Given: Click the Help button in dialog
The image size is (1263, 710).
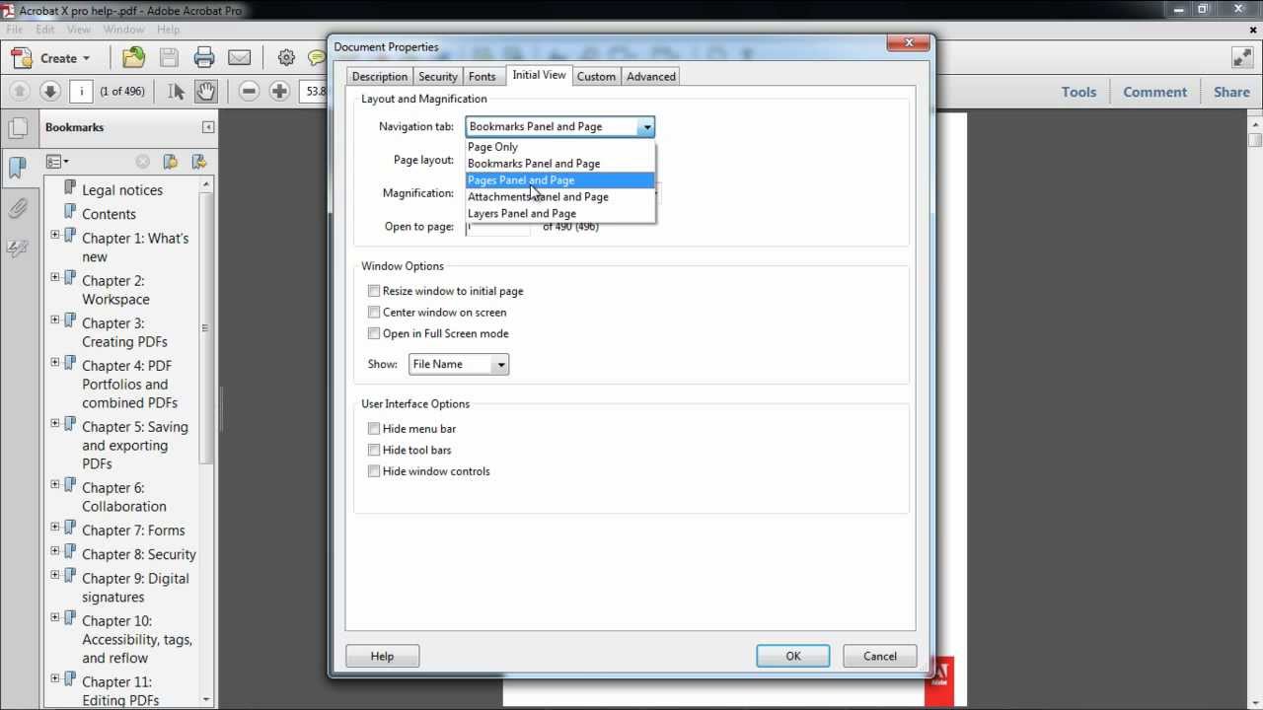Looking at the screenshot, I should [x=382, y=656].
